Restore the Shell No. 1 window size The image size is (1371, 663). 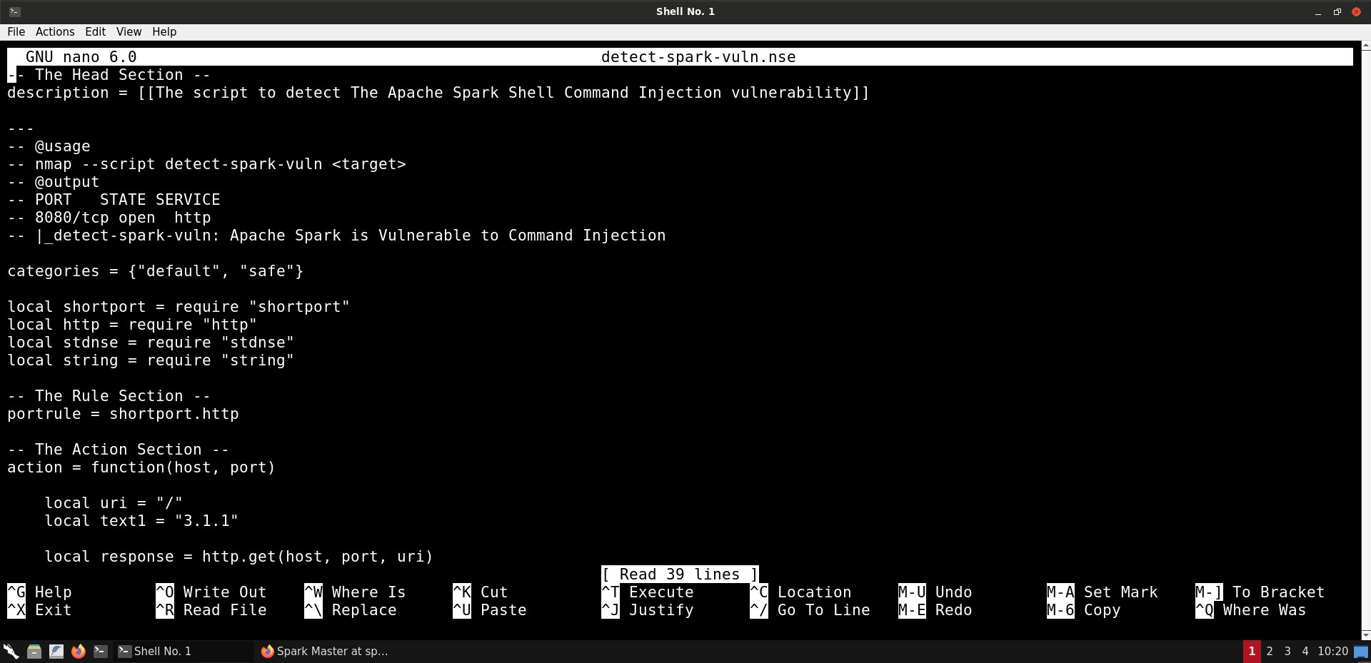(1337, 12)
